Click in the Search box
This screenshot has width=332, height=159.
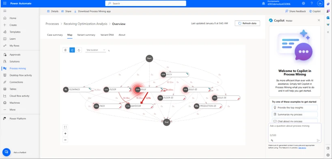146,3
